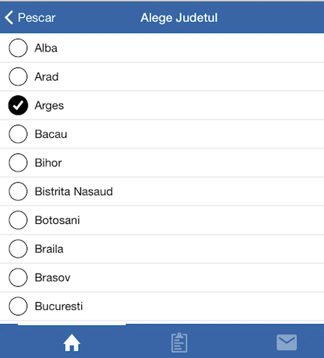Viewport: 324px width, 358px height.
Task: Select the Bucuresti radio button
Action: pos(18,306)
